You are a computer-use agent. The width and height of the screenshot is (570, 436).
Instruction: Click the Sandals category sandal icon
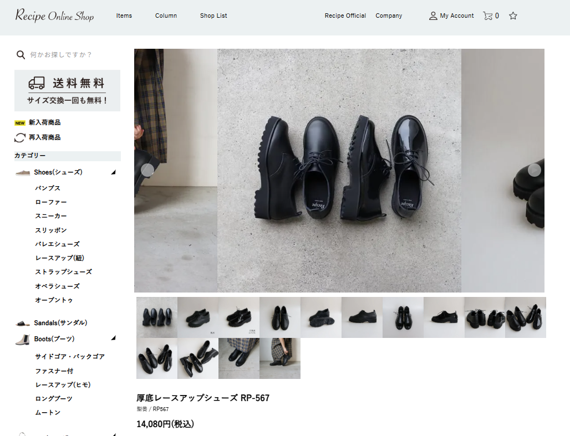point(23,323)
